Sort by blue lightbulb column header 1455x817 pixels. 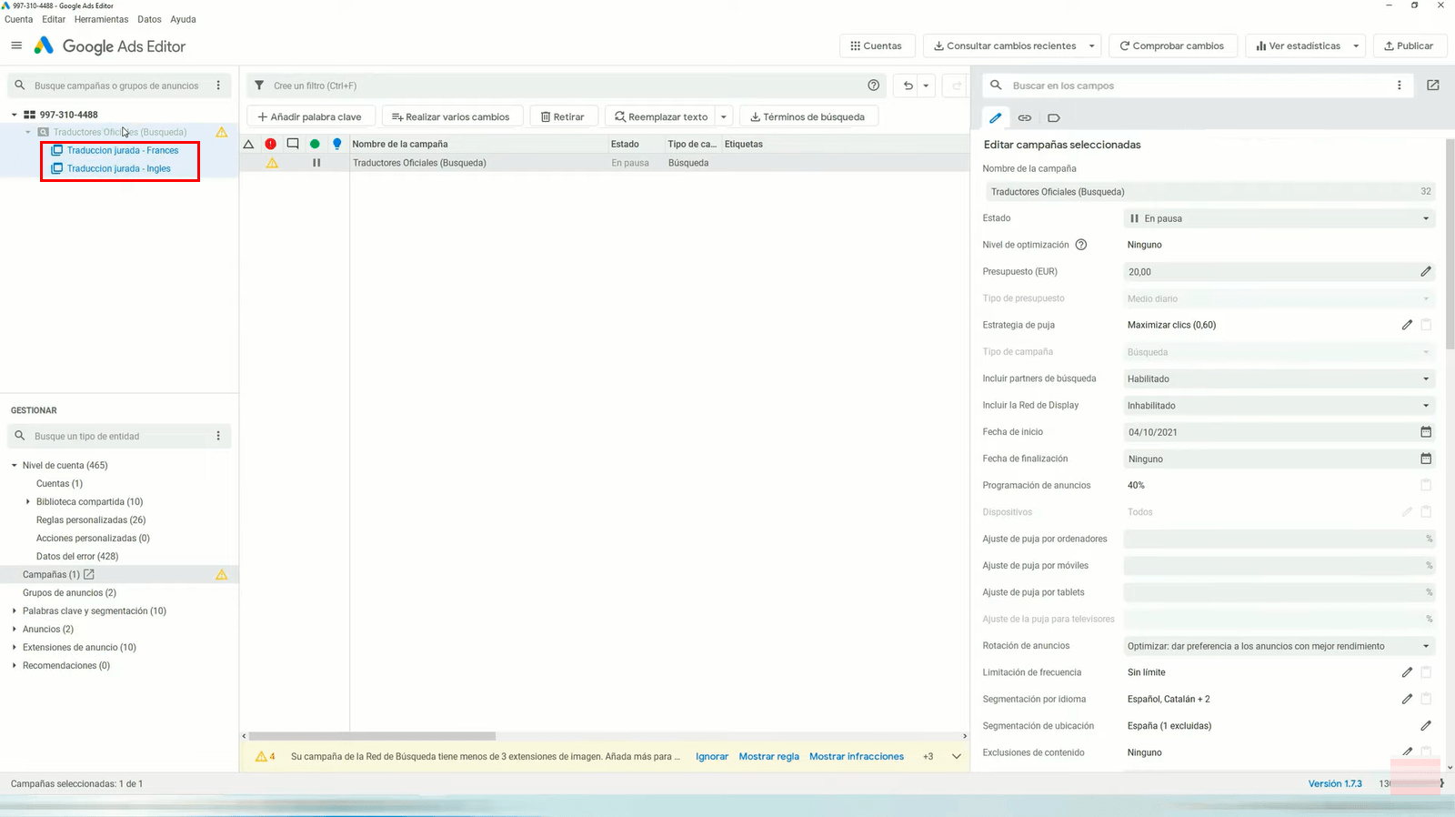337,144
